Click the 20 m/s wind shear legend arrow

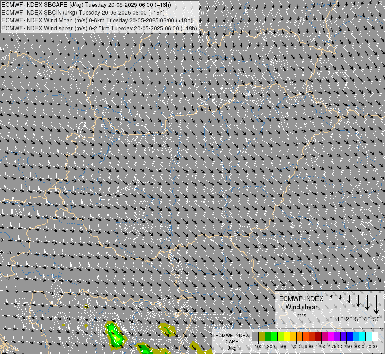click(349, 299)
